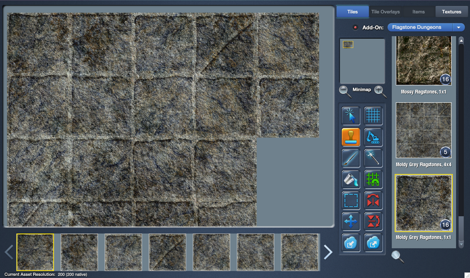Click the Textures button

coord(451,12)
